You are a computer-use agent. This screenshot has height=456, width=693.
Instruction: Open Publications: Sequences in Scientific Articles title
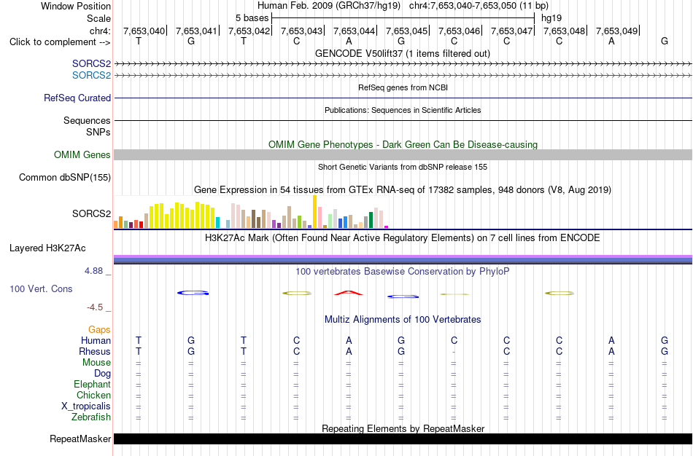point(403,110)
